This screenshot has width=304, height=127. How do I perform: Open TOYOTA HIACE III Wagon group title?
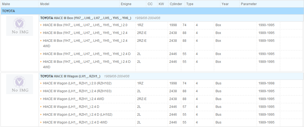click(70, 76)
